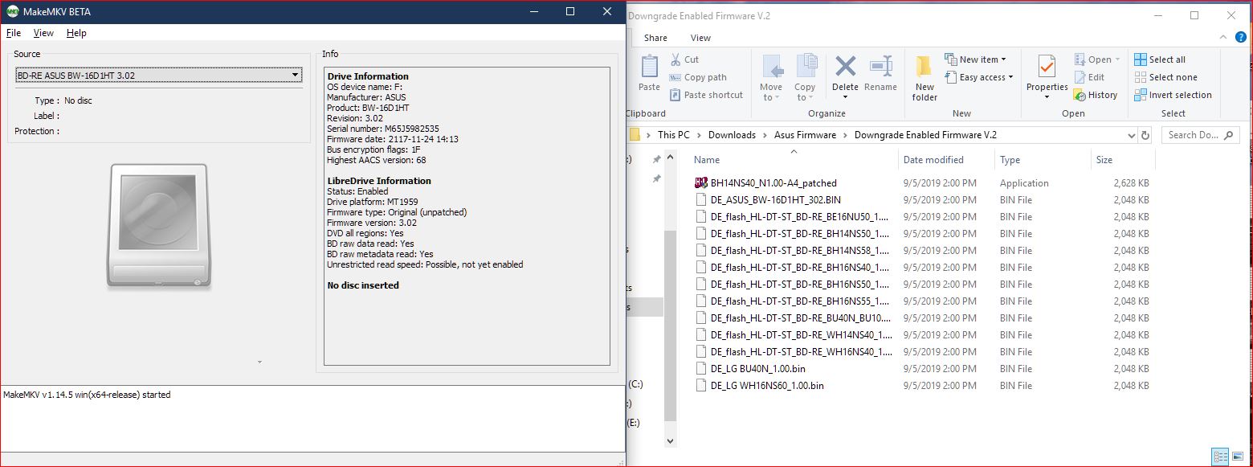Image resolution: width=1253 pixels, height=467 pixels.
Task: Click the first pin icon in navigation pane
Action: [656, 160]
